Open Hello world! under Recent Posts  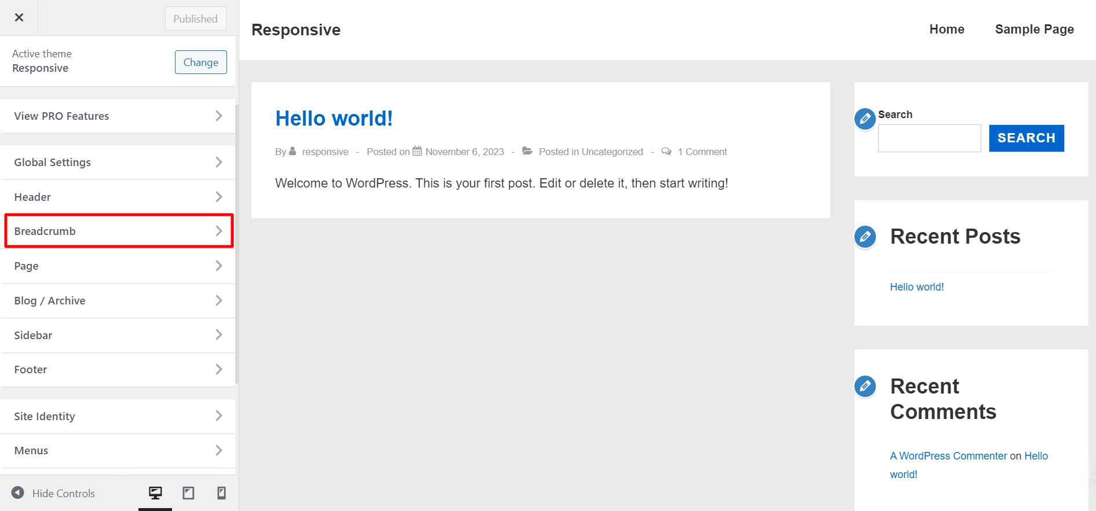pos(916,287)
